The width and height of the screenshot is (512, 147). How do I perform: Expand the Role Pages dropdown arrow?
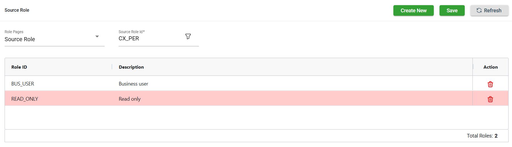(x=97, y=37)
